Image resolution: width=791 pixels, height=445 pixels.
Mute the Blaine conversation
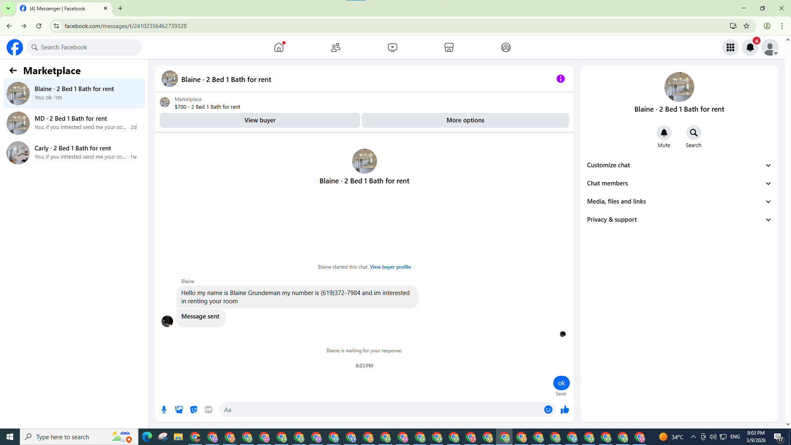(x=664, y=133)
